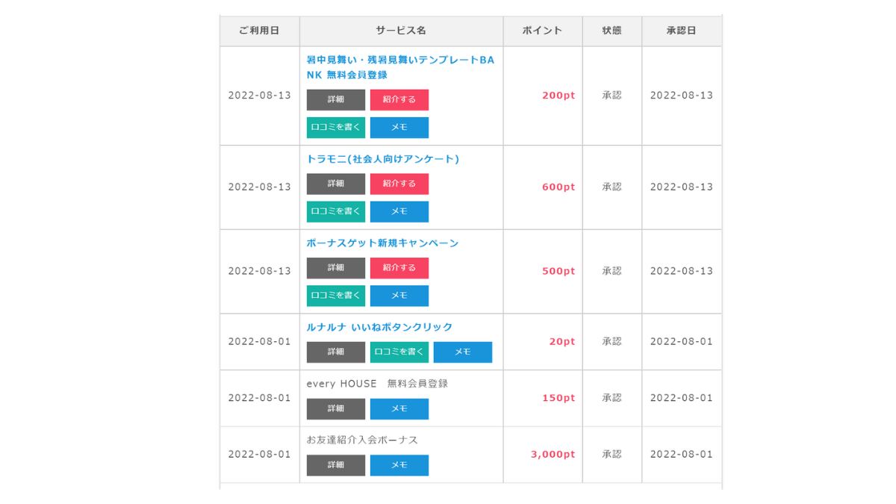
Task: Click 詳細 button in every HOUSE row
Action: coord(336,409)
